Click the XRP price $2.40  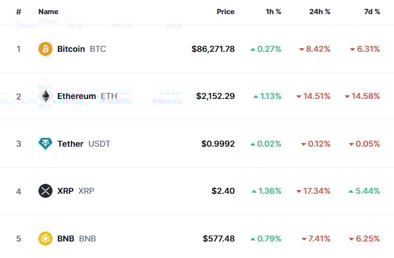click(223, 191)
